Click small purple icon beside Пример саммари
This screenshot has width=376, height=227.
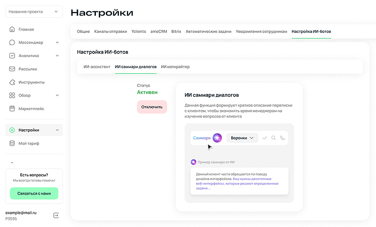pos(194,162)
